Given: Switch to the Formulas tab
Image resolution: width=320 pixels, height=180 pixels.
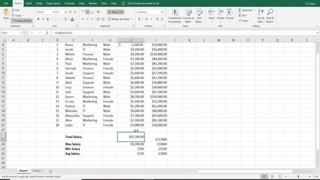Looking at the screenshot, I should pyautogui.click(x=69, y=3).
